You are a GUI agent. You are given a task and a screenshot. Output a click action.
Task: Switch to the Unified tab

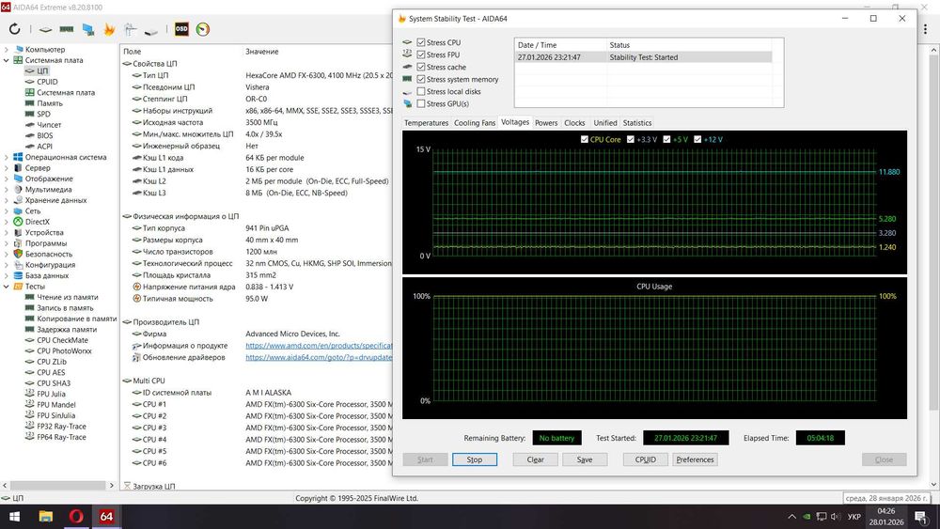click(x=604, y=123)
